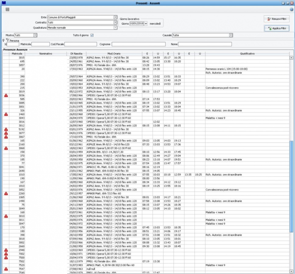This screenshot has height=274, width=295.
Task: Click the Applica Filtri button
Action: coord(276,28)
